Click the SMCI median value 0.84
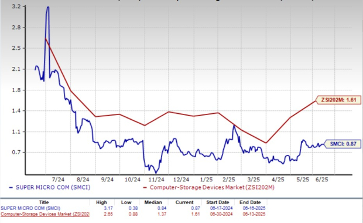The width and height of the screenshot is (363, 223). click(x=162, y=208)
